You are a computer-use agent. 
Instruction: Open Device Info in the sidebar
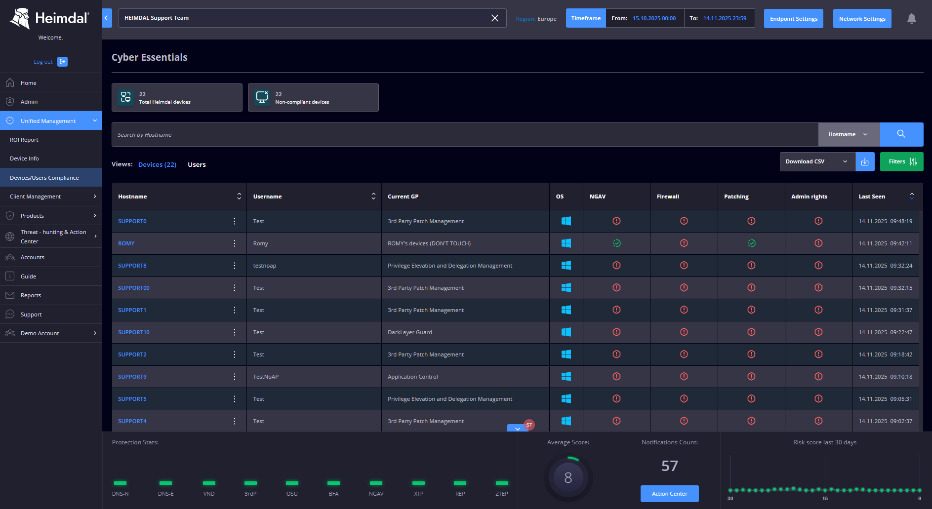(24, 158)
